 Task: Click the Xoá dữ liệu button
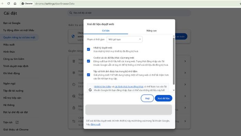pyautogui.click(x=164, y=98)
